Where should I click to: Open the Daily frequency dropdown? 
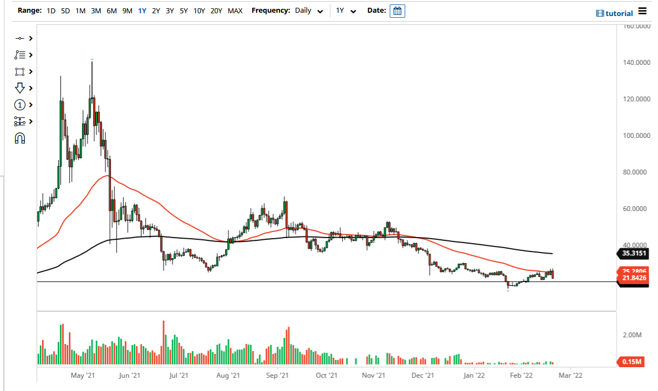coord(308,11)
